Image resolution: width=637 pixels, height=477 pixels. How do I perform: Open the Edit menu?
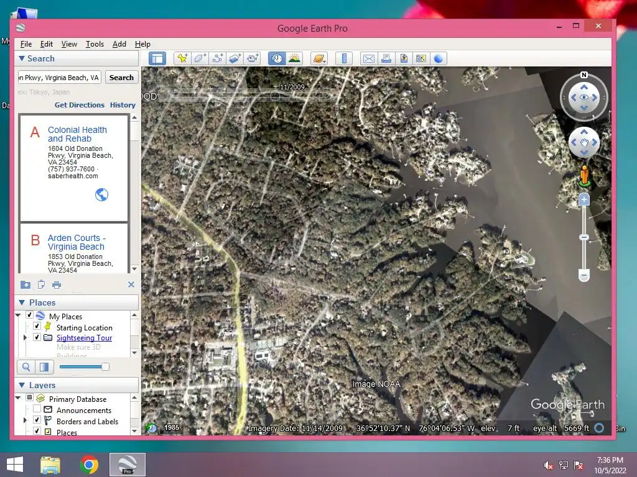(x=46, y=44)
